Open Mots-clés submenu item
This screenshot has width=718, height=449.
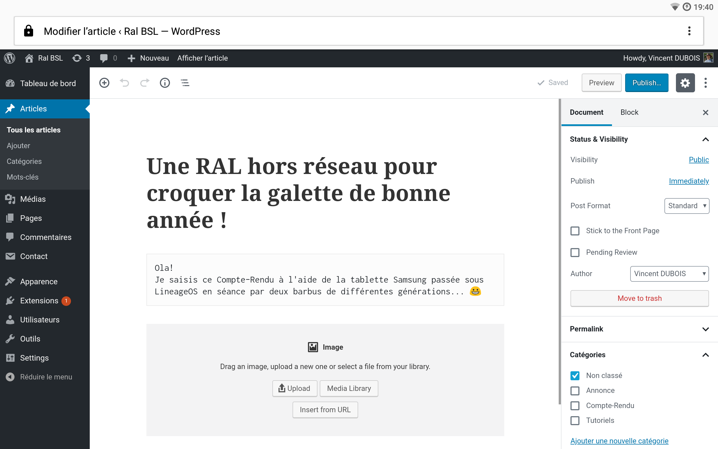click(x=22, y=177)
